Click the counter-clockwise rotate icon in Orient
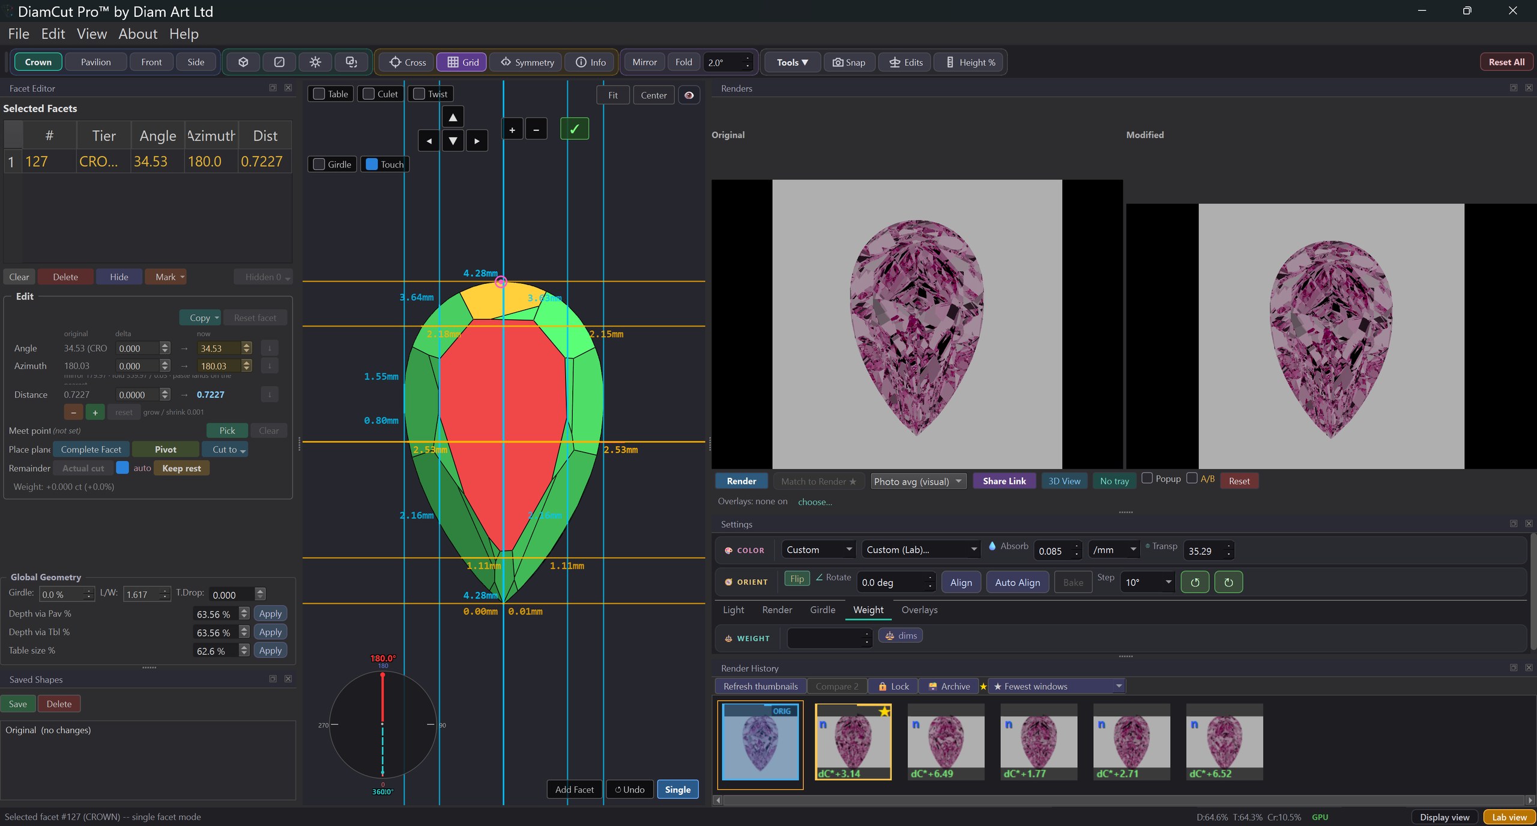 (1195, 582)
